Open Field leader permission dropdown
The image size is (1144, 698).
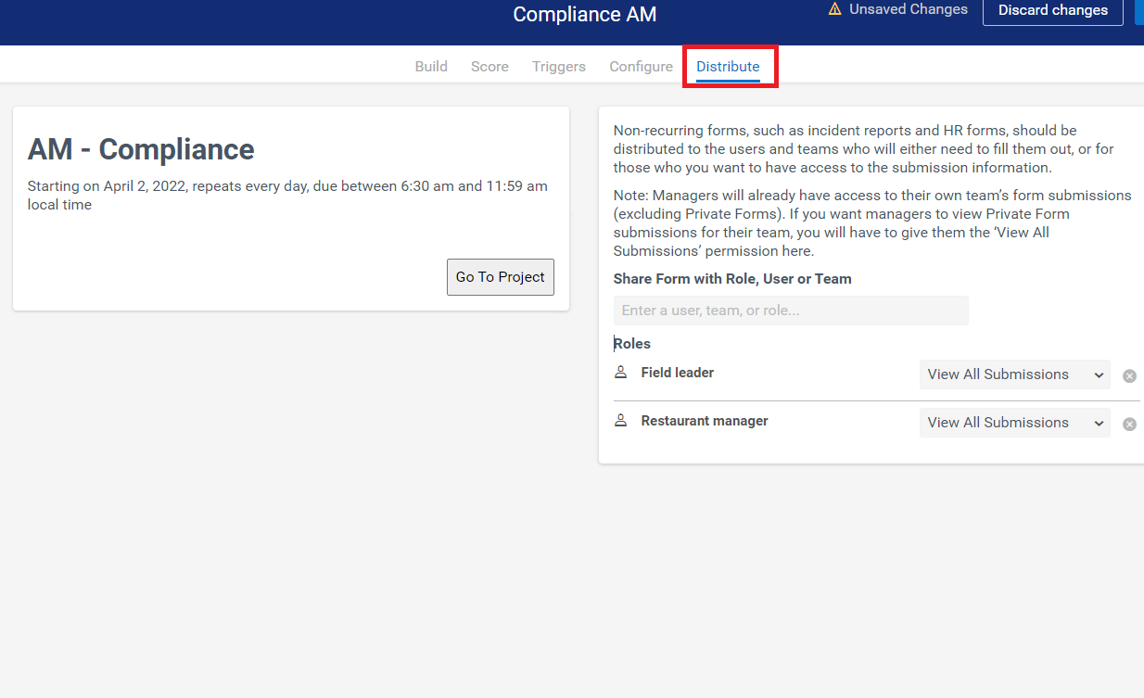coord(1015,374)
